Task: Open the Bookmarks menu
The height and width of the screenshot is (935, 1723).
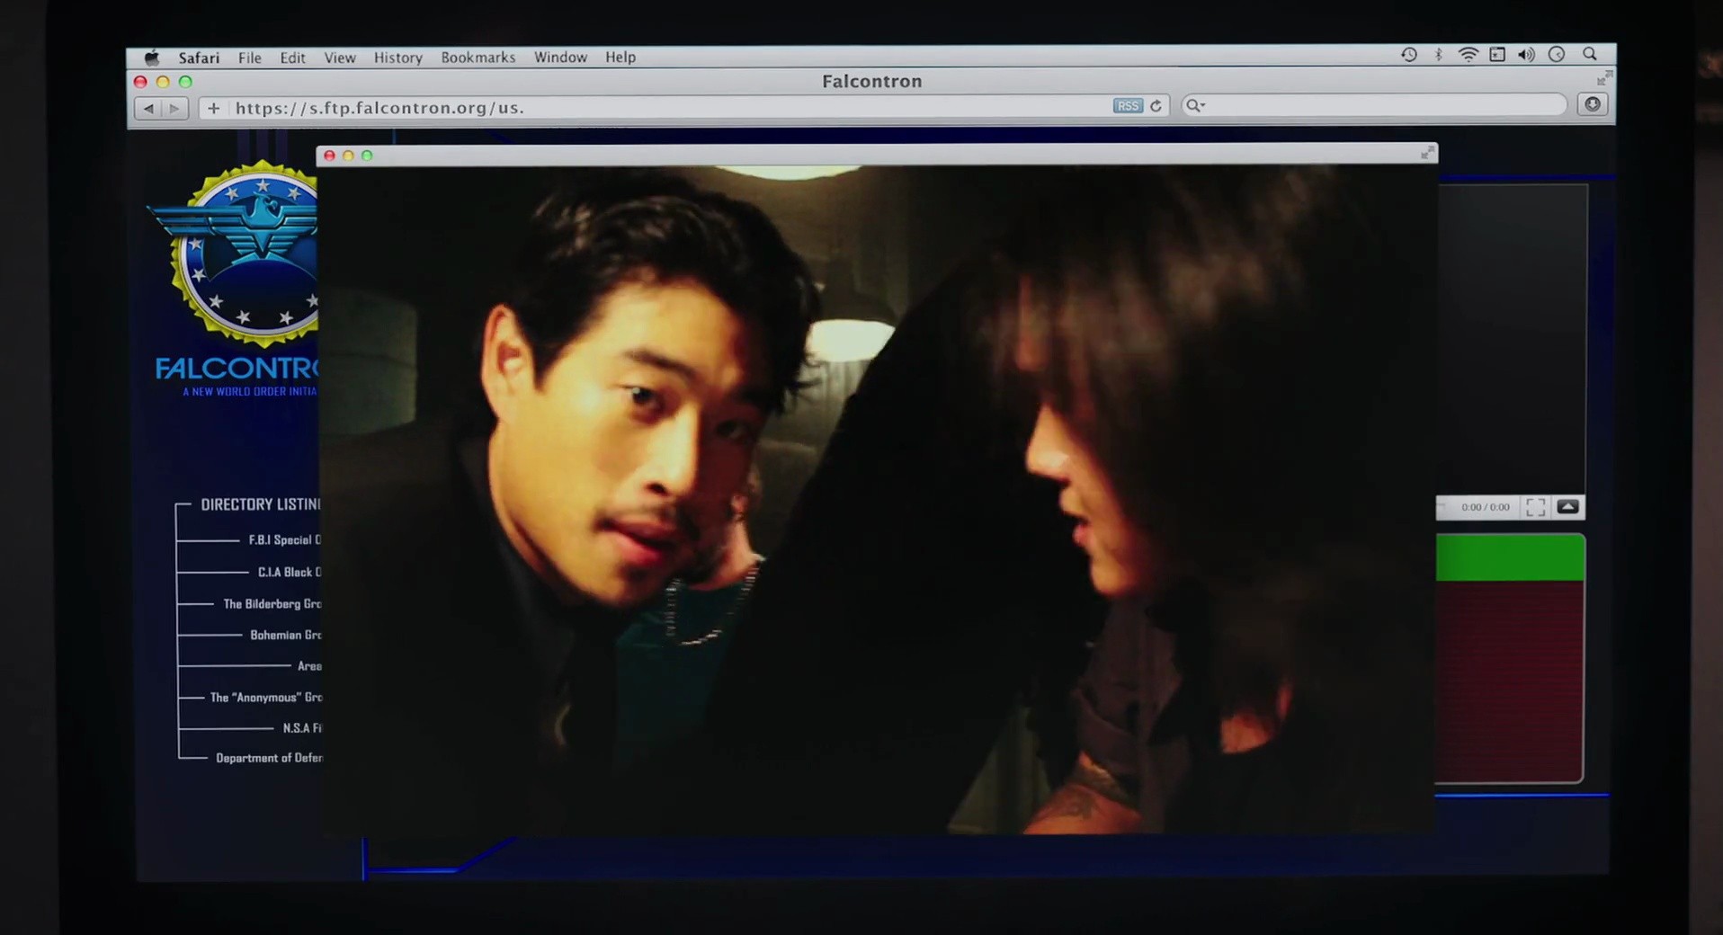Action: coord(478,58)
